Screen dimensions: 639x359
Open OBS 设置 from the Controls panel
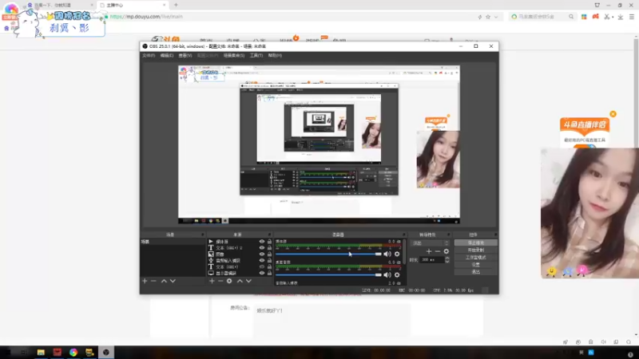click(475, 265)
